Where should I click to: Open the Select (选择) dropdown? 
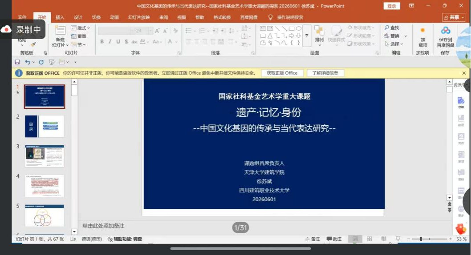394,44
